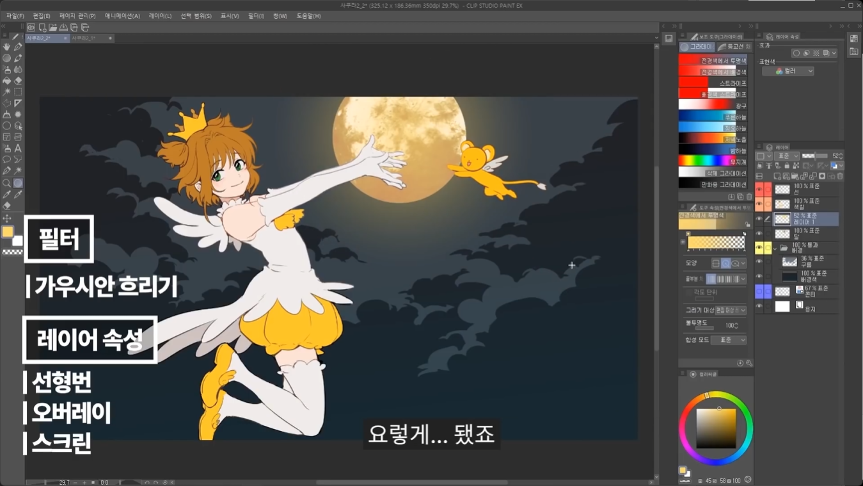Select the Move layer tool
Image resolution: width=863 pixels, height=486 pixels.
point(6,218)
